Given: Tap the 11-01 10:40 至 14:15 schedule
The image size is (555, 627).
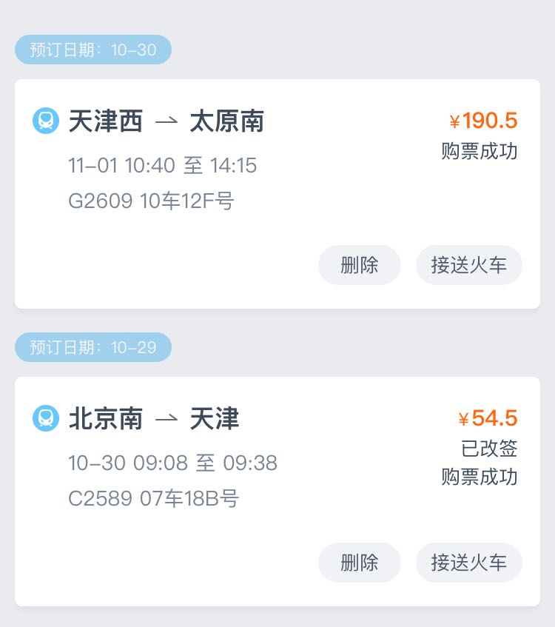Looking at the screenshot, I should (x=163, y=165).
